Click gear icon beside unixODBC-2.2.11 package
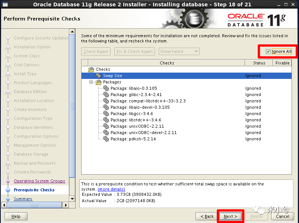This screenshot has height=223, width=299. (x=106, y=126)
